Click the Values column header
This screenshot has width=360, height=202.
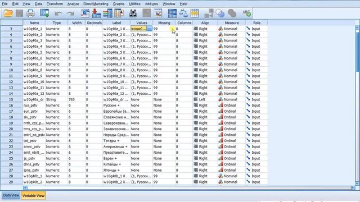pyautogui.click(x=142, y=22)
